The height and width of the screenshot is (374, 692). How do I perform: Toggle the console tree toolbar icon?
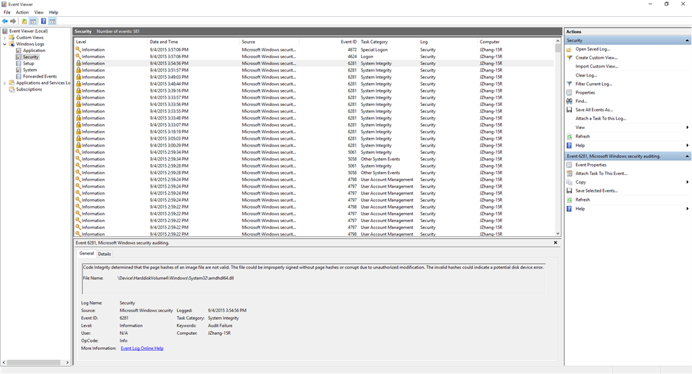pyautogui.click(x=33, y=21)
